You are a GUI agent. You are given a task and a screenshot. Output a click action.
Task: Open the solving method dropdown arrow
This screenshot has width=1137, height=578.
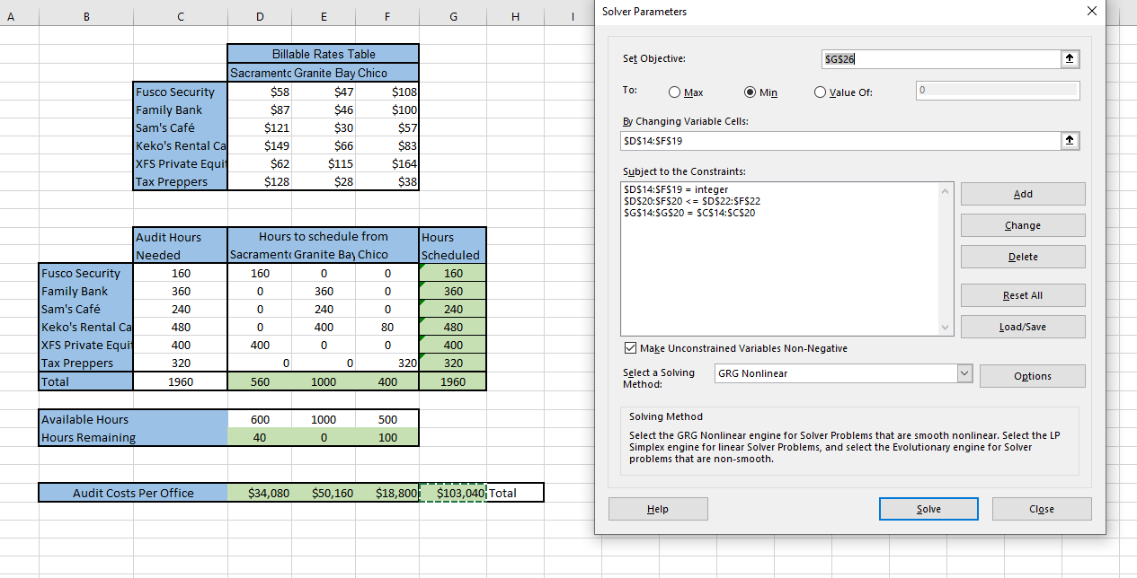click(964, 373)
